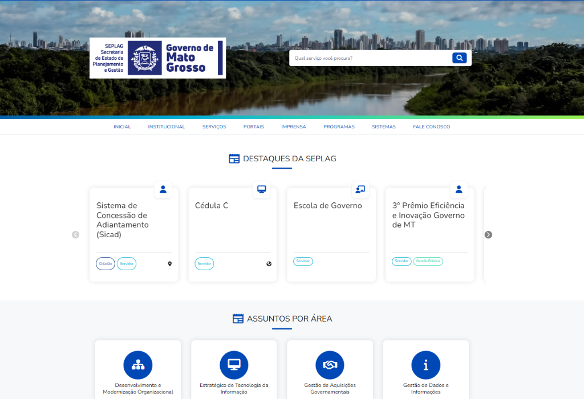Select the Gestão Pública tag on Prêmio card
584x399 pixels.
point(428,261)
